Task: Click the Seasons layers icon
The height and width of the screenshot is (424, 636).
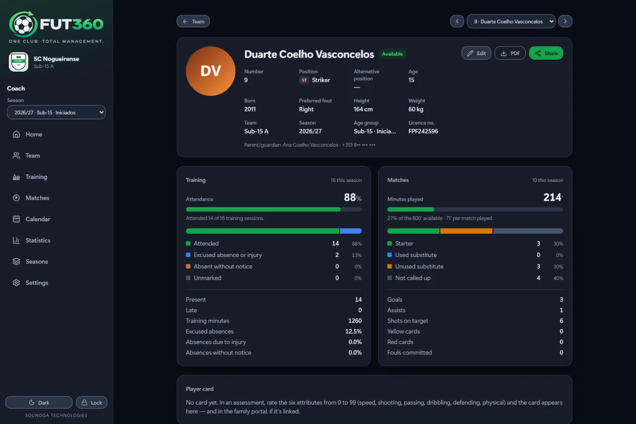Action: [16, 261]
